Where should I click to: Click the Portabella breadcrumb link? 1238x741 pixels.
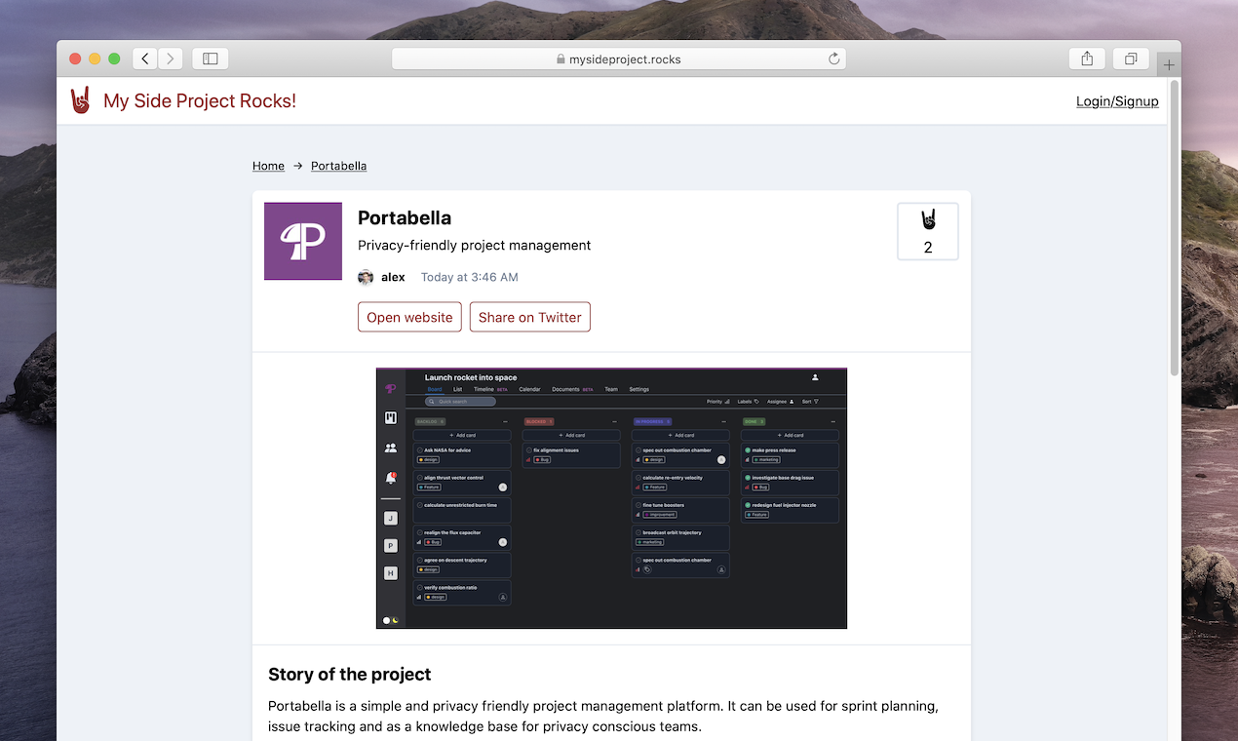coord(338,166)
